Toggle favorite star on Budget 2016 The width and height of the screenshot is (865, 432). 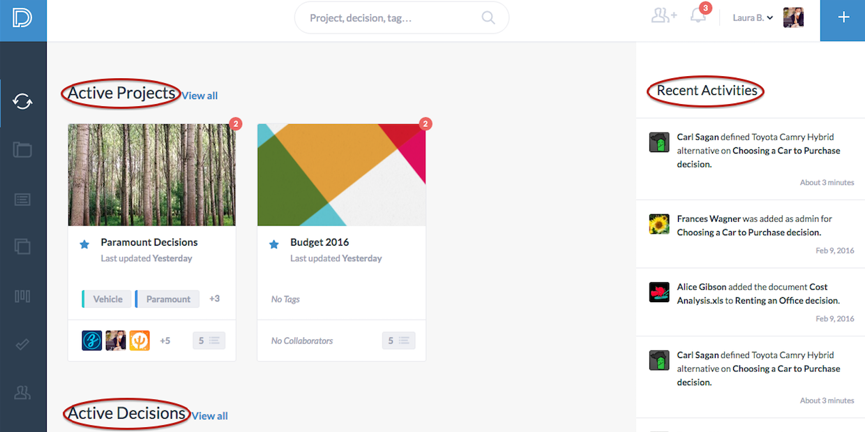click(274, 244)
